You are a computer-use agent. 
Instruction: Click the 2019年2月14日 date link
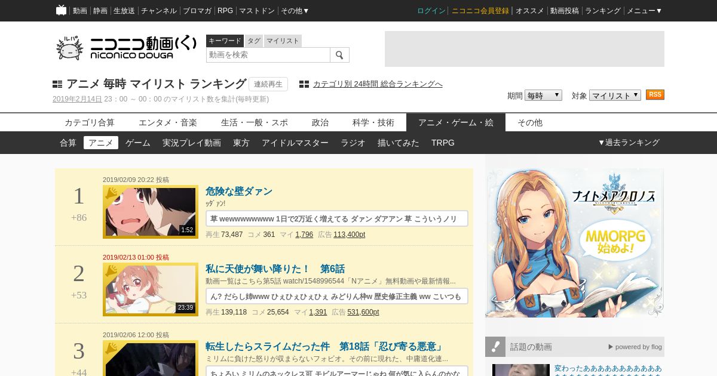coord(77,99)
